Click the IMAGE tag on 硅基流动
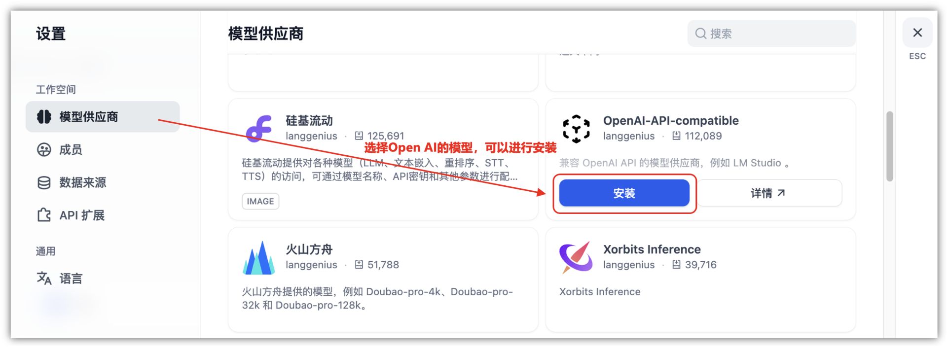This screenshot has width=948, height=350. click(x=260, y=201)
